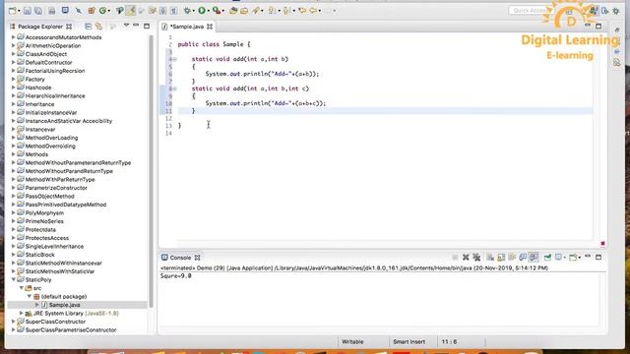Maximize the editor area panel
This screenshot has width=630, height=354.
pyautogui.click(x=598, y=27)
